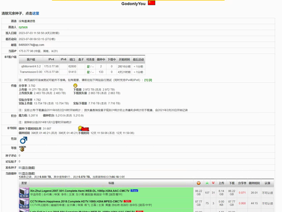Click port value 51413
Image resolution: width=282 pixels, height=212 pixels.
pyautogui.click(x=72, y=72)
